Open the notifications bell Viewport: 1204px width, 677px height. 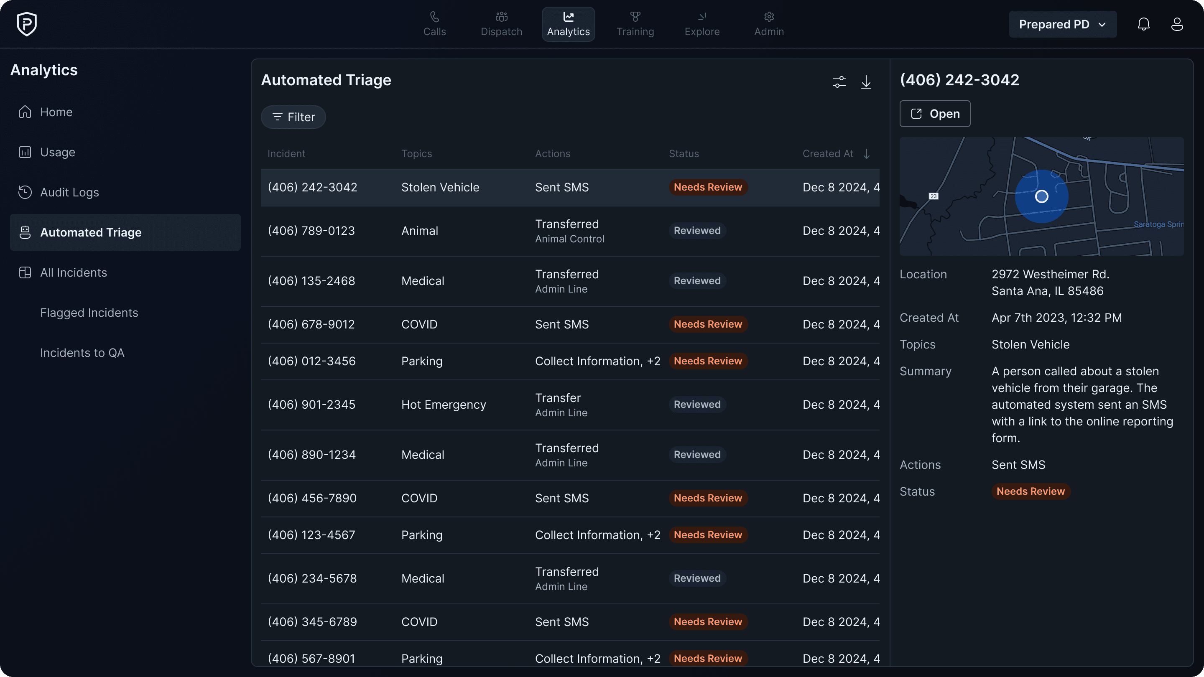(x=1143, y=24)
